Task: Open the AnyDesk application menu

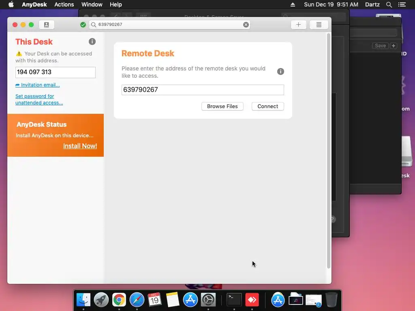Action: 34,4
